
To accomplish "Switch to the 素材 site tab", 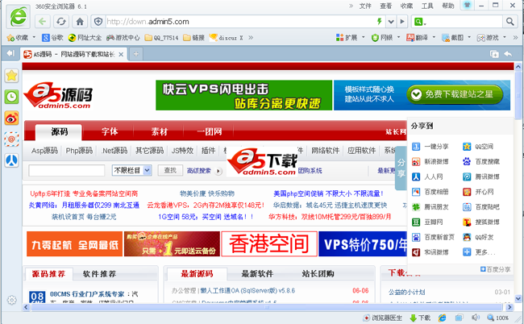I will tap(159, 131).
